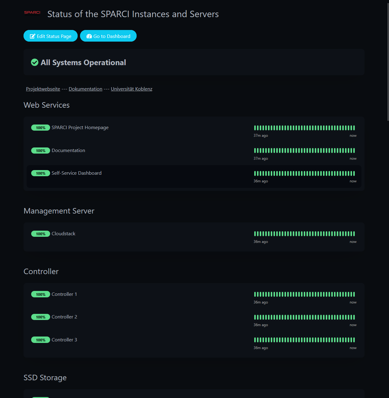Click the page vertical scrollbar
Screen dimensions: 389x398
388,61
